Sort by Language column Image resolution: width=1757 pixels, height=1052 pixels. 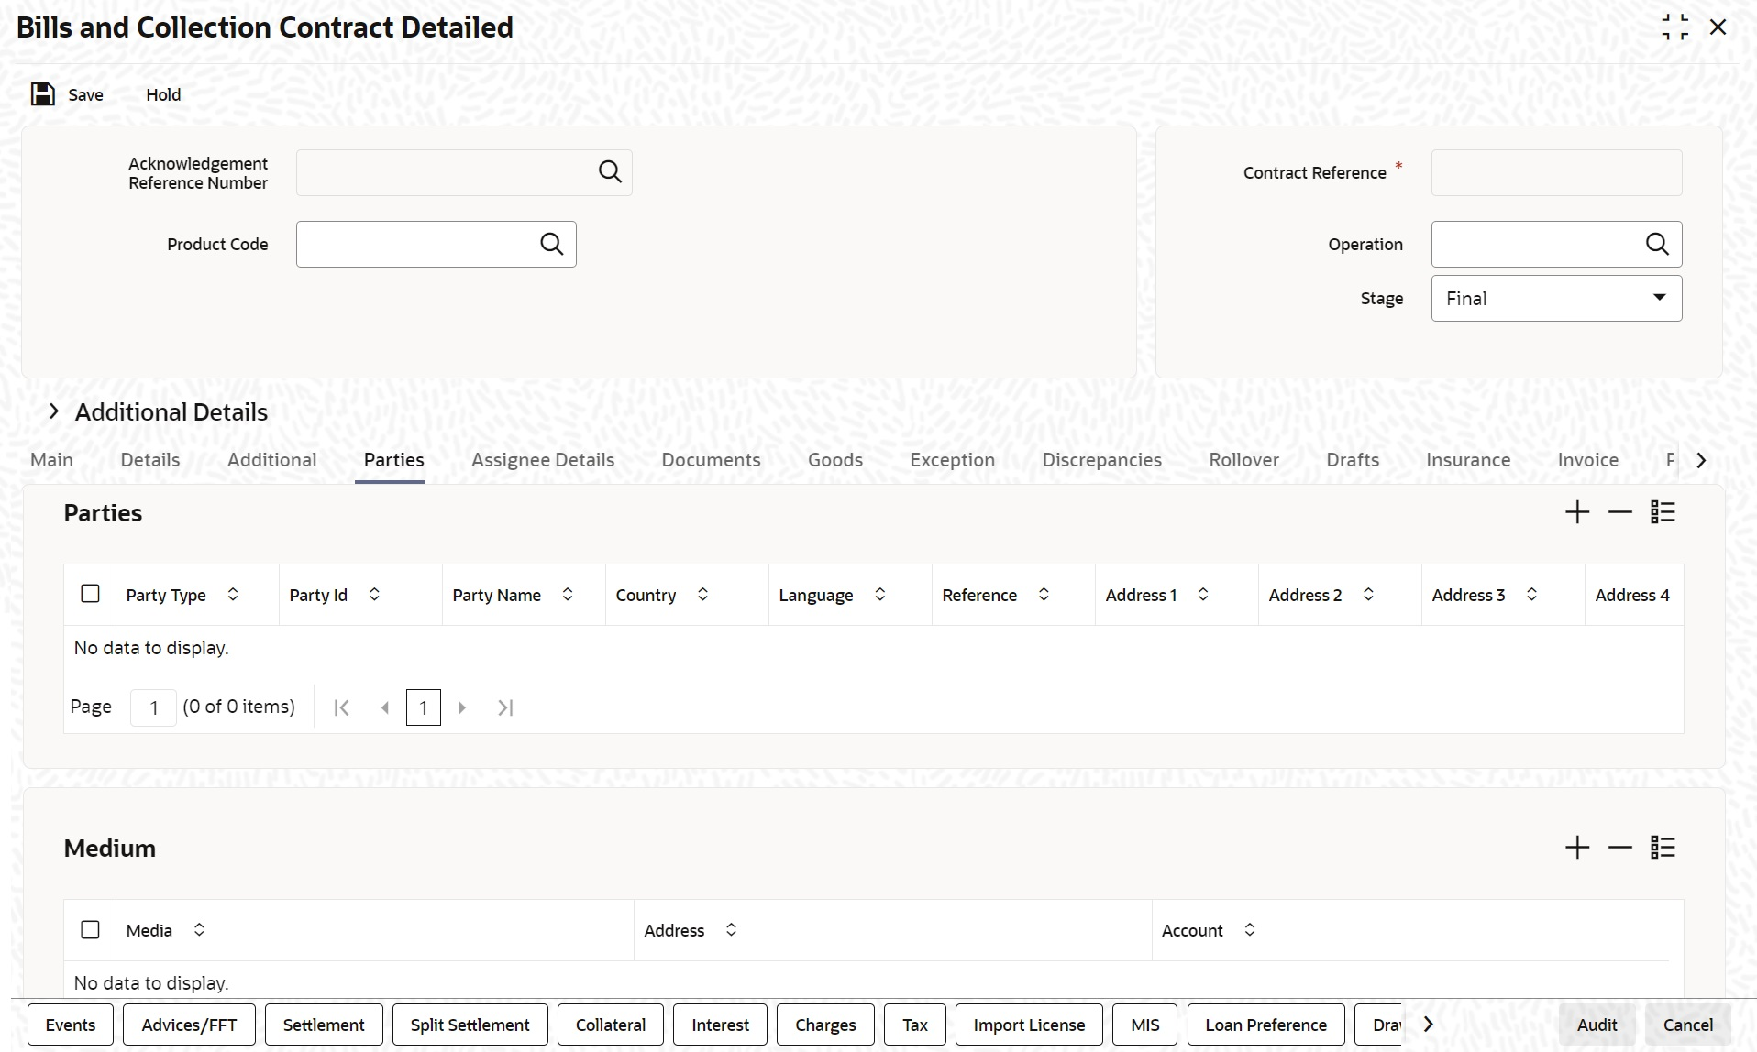(x=879, y=595)
